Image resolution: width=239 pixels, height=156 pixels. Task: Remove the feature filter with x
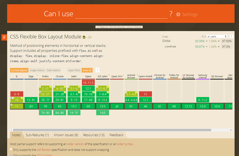[97, 27]
